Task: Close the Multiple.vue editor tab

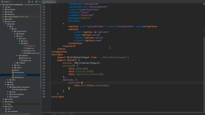Action: tap(55, 2)
